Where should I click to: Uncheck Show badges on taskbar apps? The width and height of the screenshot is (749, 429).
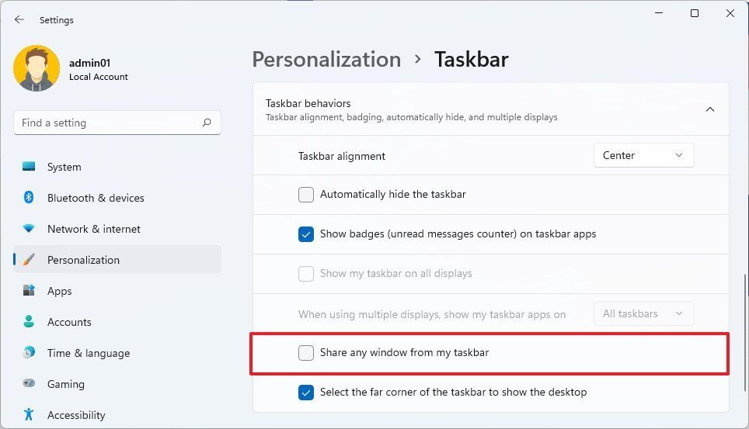pyautogui.click(x=306, y=234)
